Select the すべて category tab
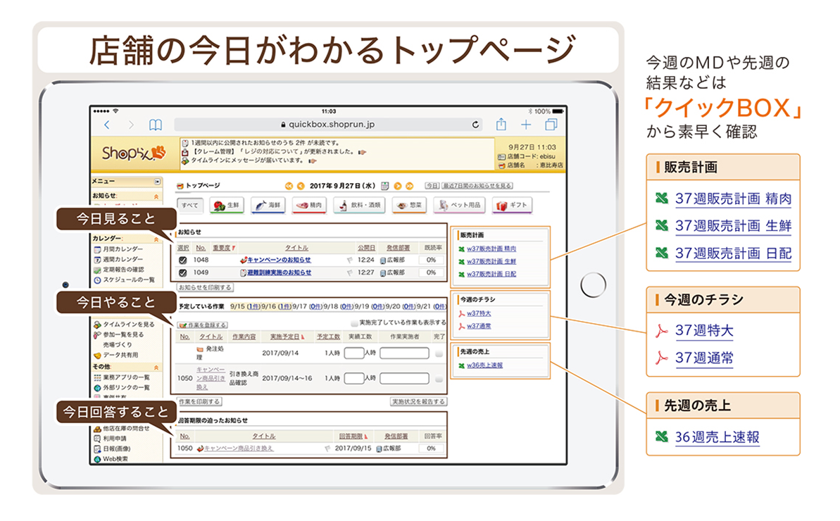 click(189, 205)
